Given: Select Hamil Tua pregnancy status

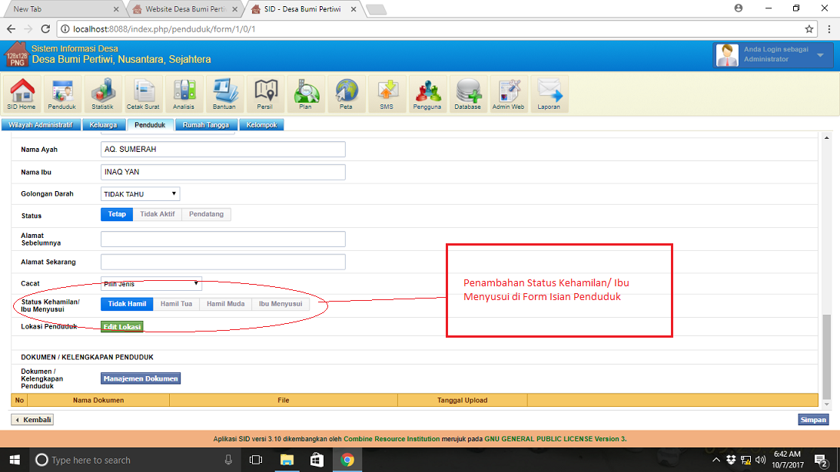Looking at the screenshot, I should click(176, 304).
